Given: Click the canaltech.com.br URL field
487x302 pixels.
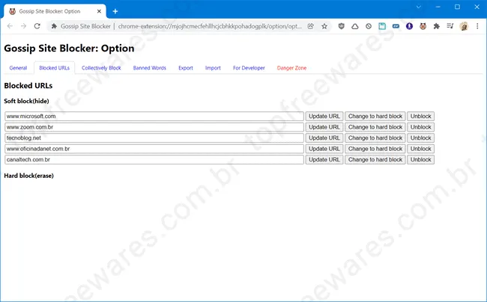Looking at the screenshot, I should tap(154, 159).
